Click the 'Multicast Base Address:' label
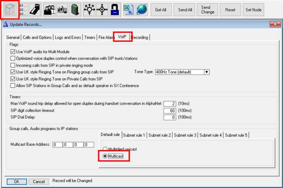This screenshot has height=188, width=283. 30,144
